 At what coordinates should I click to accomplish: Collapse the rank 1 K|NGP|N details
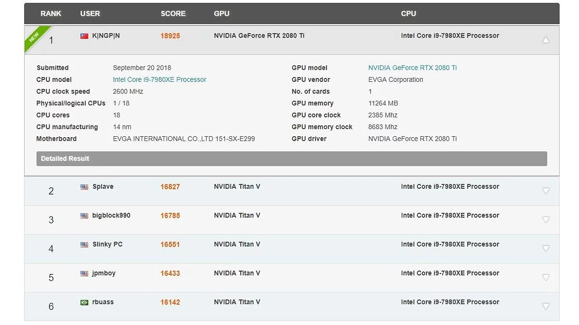(546, 40)
